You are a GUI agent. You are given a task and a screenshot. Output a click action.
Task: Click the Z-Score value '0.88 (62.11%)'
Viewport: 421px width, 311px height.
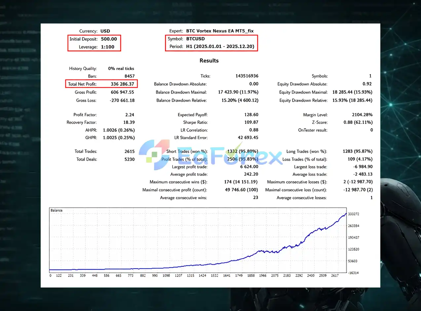[358, 122]
